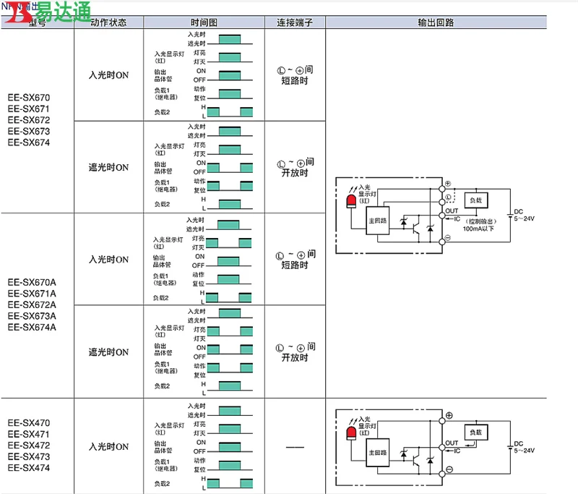Click the DC 5~24V label in lower circuit
The height and width of the screenshot is (494, 578).
524,447
